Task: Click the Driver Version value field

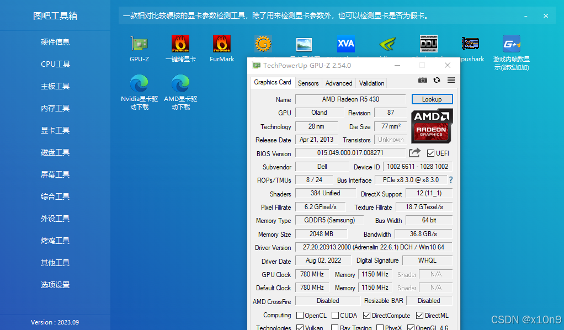Action: pyautogui.click(x=374, y=247)
